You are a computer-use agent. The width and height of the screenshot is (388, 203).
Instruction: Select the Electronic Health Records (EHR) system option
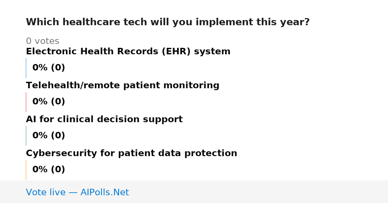pos(128,52)
